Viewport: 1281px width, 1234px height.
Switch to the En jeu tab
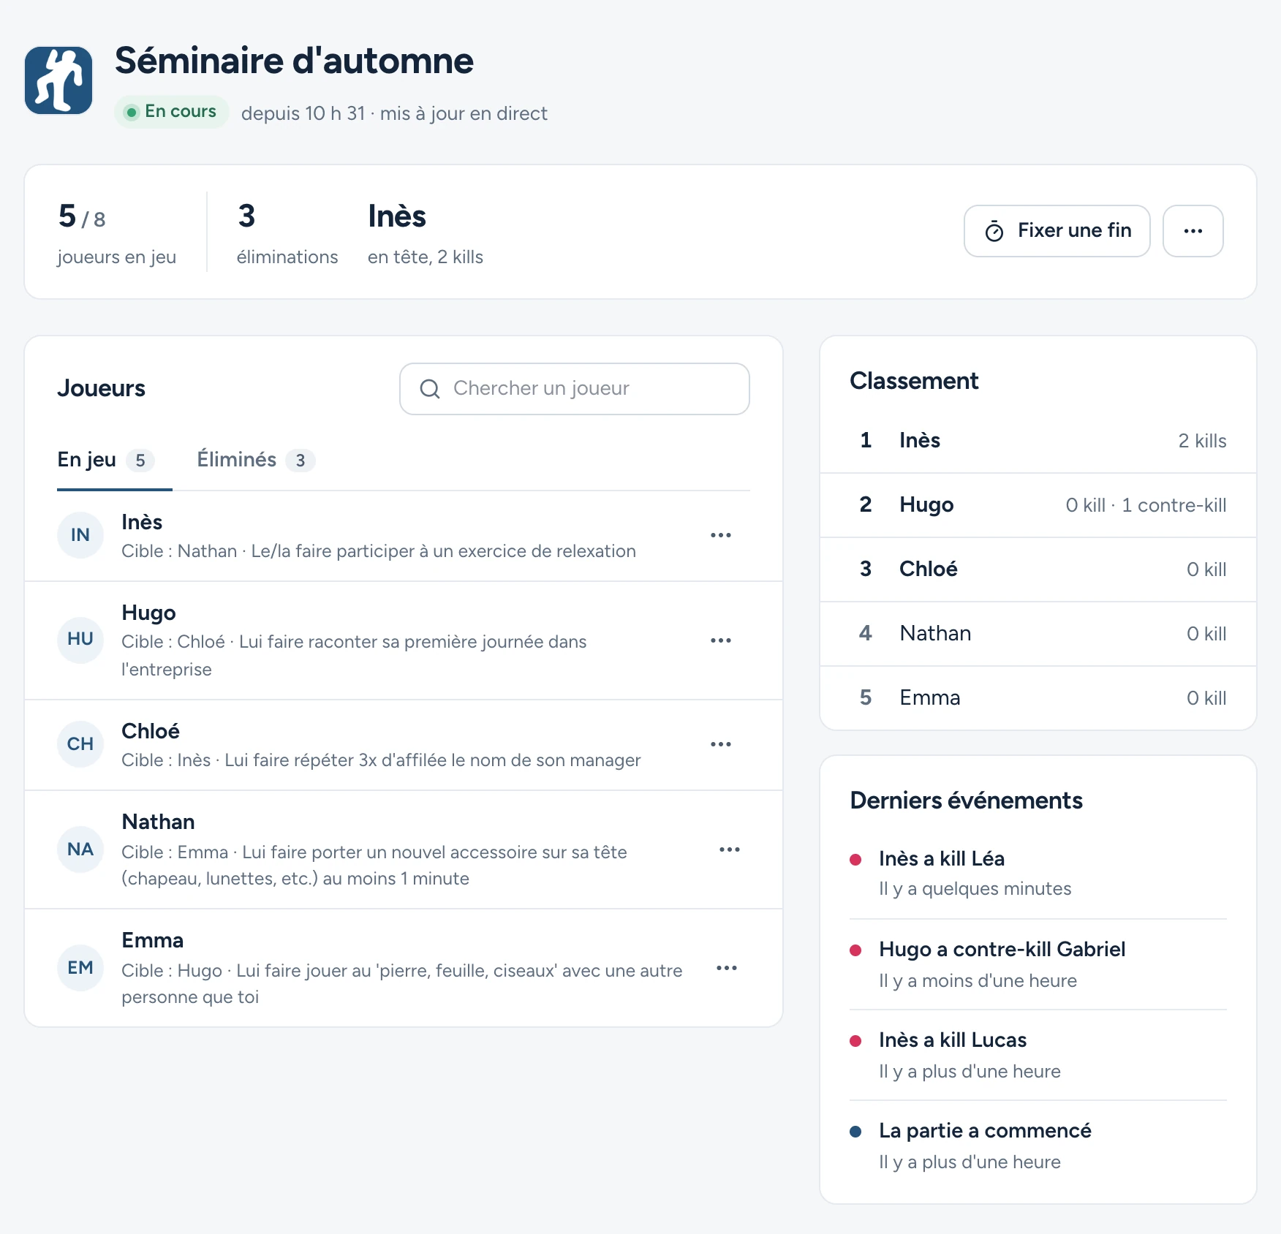click(114, 460)
